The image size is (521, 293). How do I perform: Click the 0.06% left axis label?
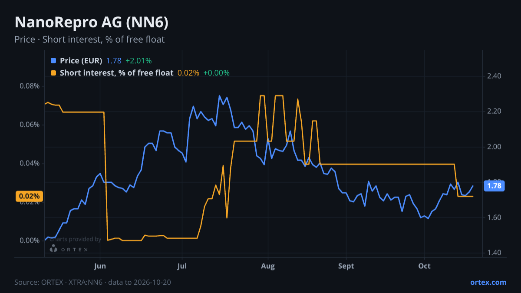tap(30, 125)
